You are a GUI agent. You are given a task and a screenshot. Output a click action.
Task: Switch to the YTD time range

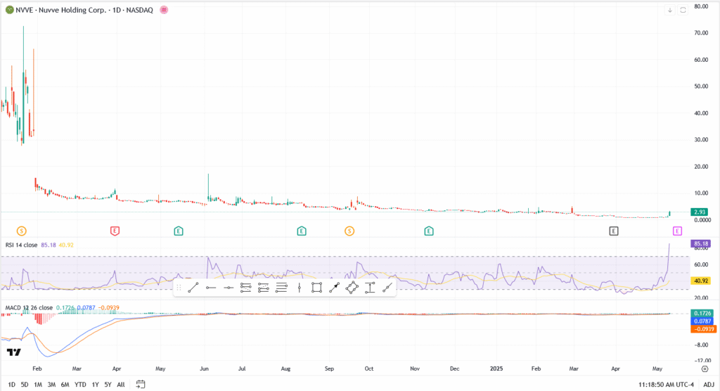pyautogui.click(x=81, y=385)
